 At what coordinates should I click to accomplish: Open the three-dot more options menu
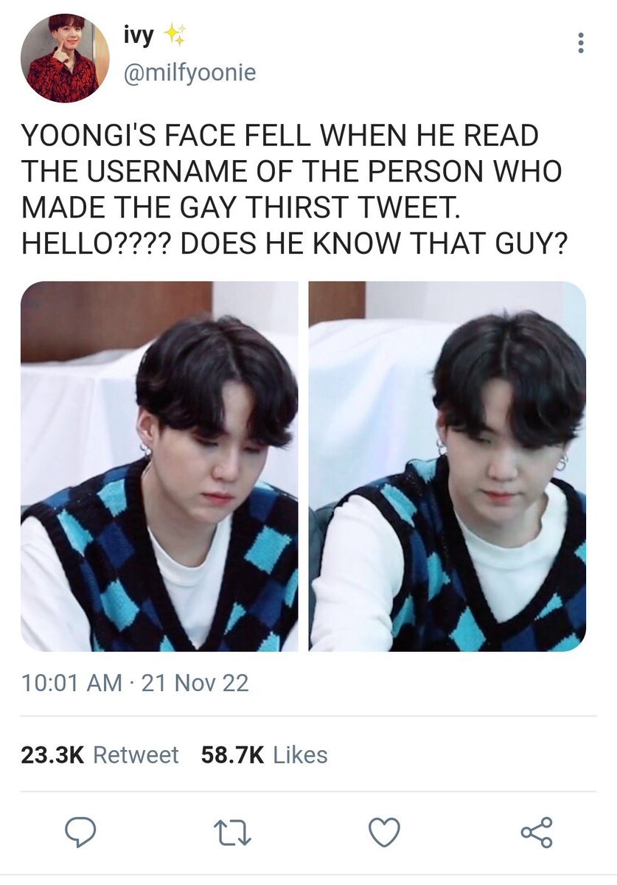581,43
